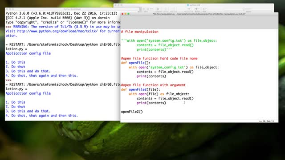The image size is (285, 160).
Task: Click the 'def openFile():' line
Action: (x=135, y=63)
